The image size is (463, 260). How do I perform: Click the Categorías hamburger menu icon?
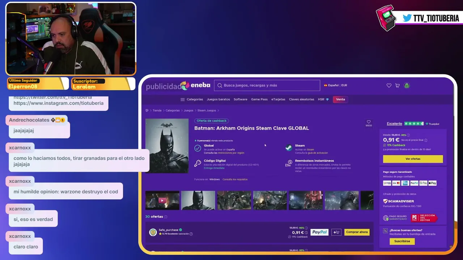(x=182, y=99)
